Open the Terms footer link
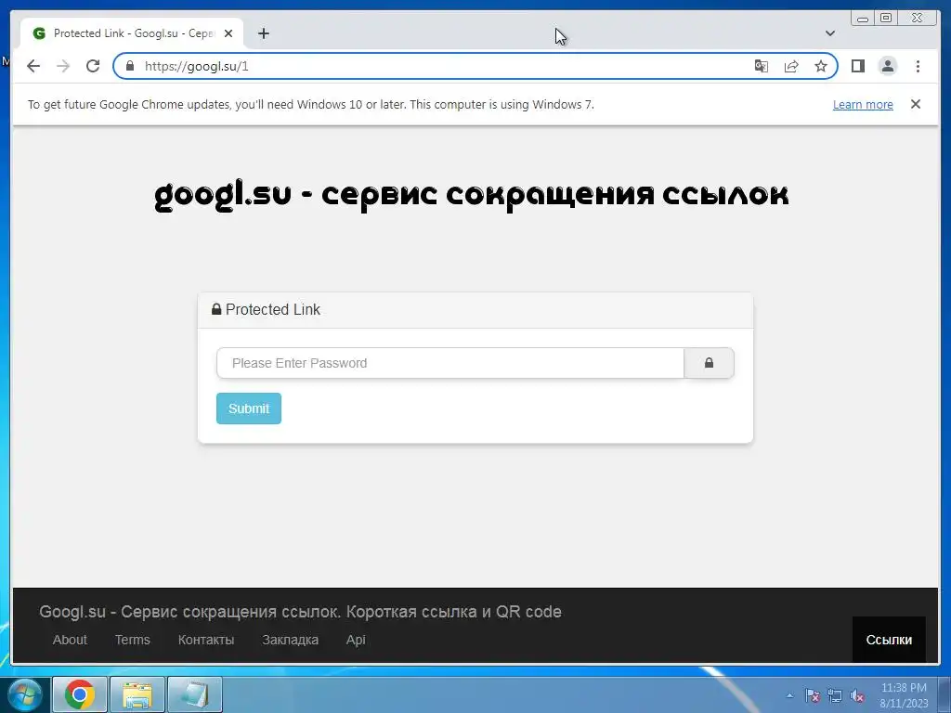This screenshot has height=713, width=951. (x=132, y=640)
